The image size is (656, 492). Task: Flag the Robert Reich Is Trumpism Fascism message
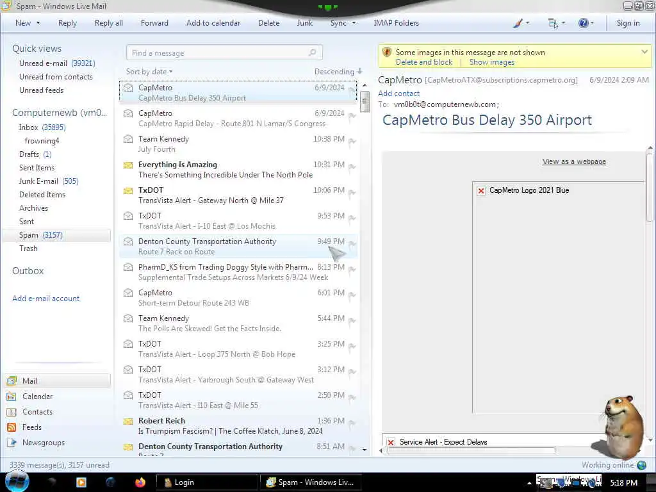point(352,424)
